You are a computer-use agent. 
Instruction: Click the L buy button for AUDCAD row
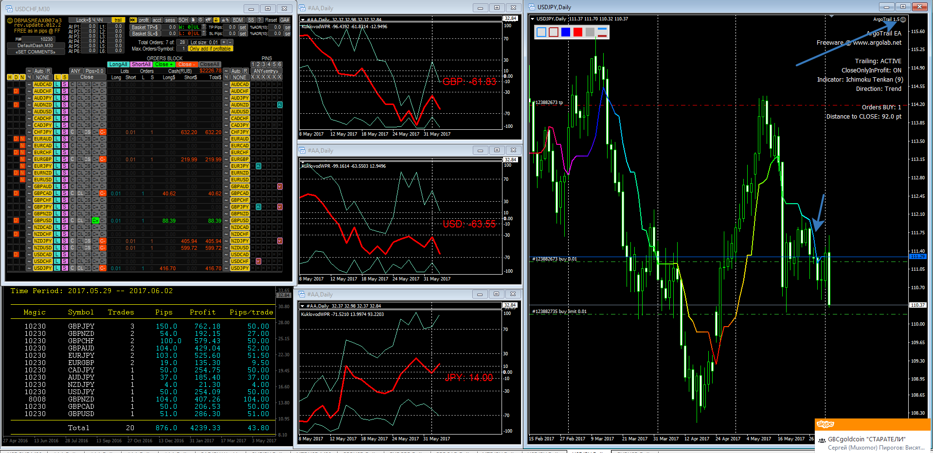(57, 84)
